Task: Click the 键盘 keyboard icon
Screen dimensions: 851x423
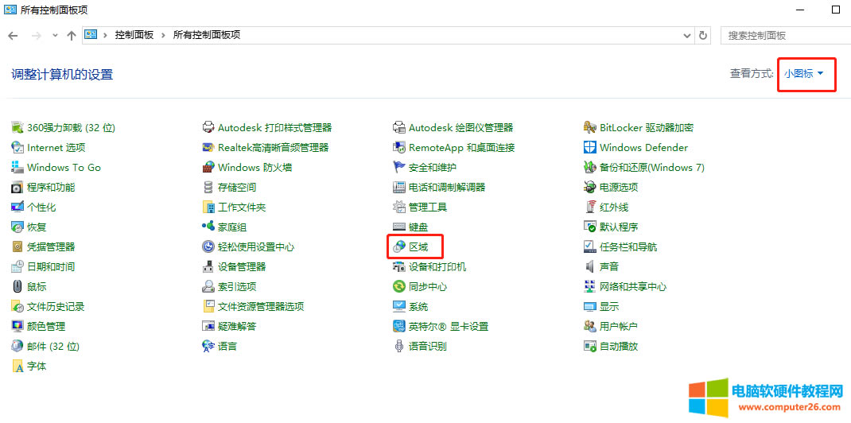Action: pos(399,227)
